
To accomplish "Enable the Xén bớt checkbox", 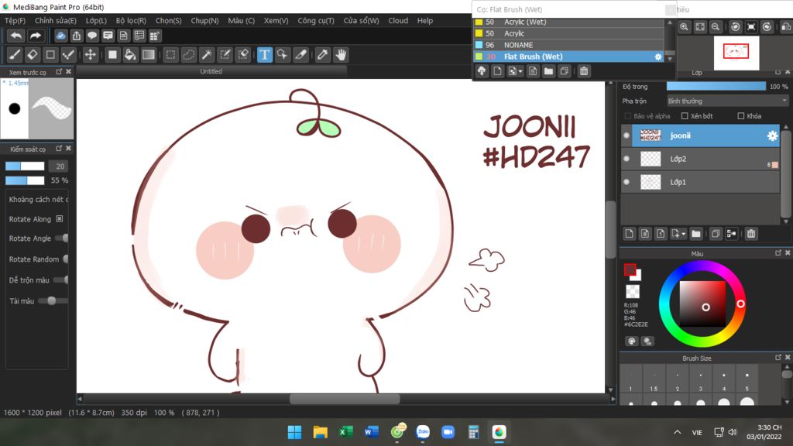I will (x=685, y=116).
